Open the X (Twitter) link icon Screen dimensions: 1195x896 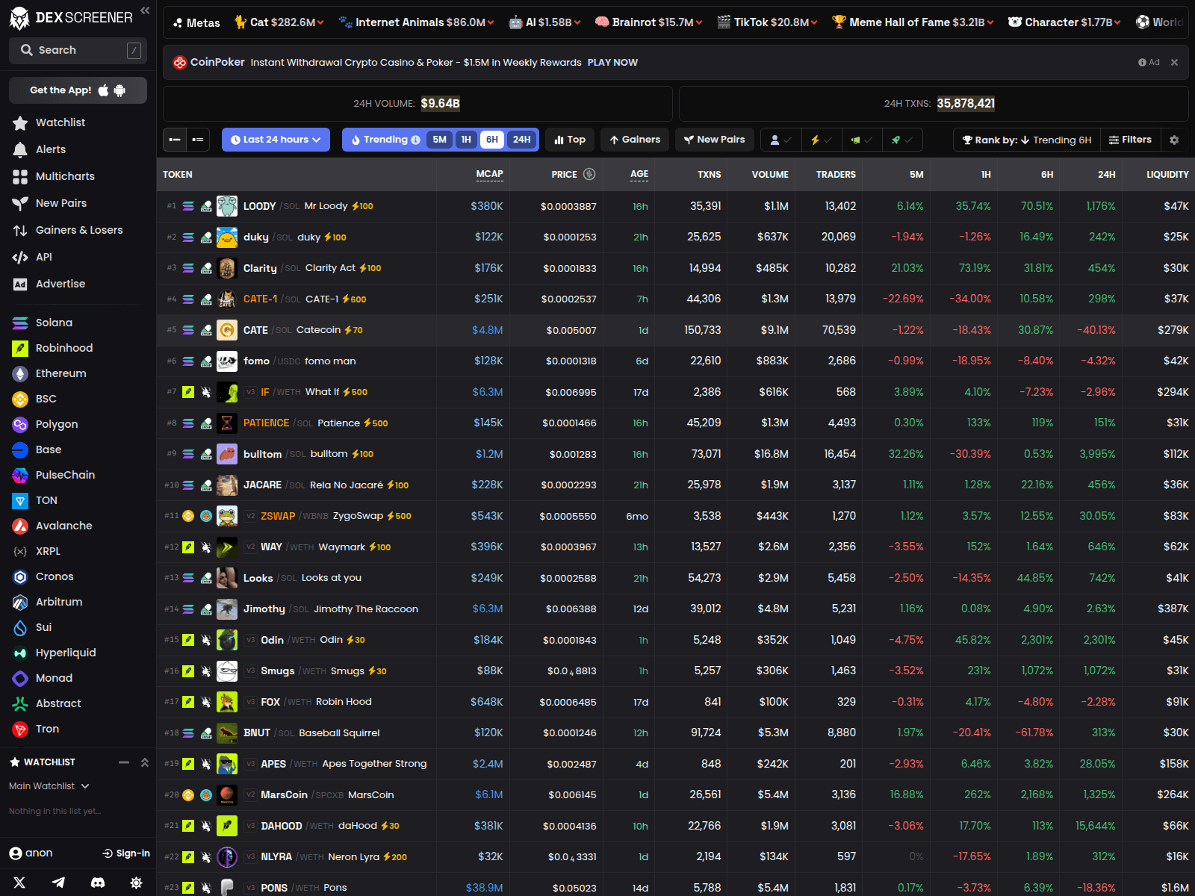(19, 883)
